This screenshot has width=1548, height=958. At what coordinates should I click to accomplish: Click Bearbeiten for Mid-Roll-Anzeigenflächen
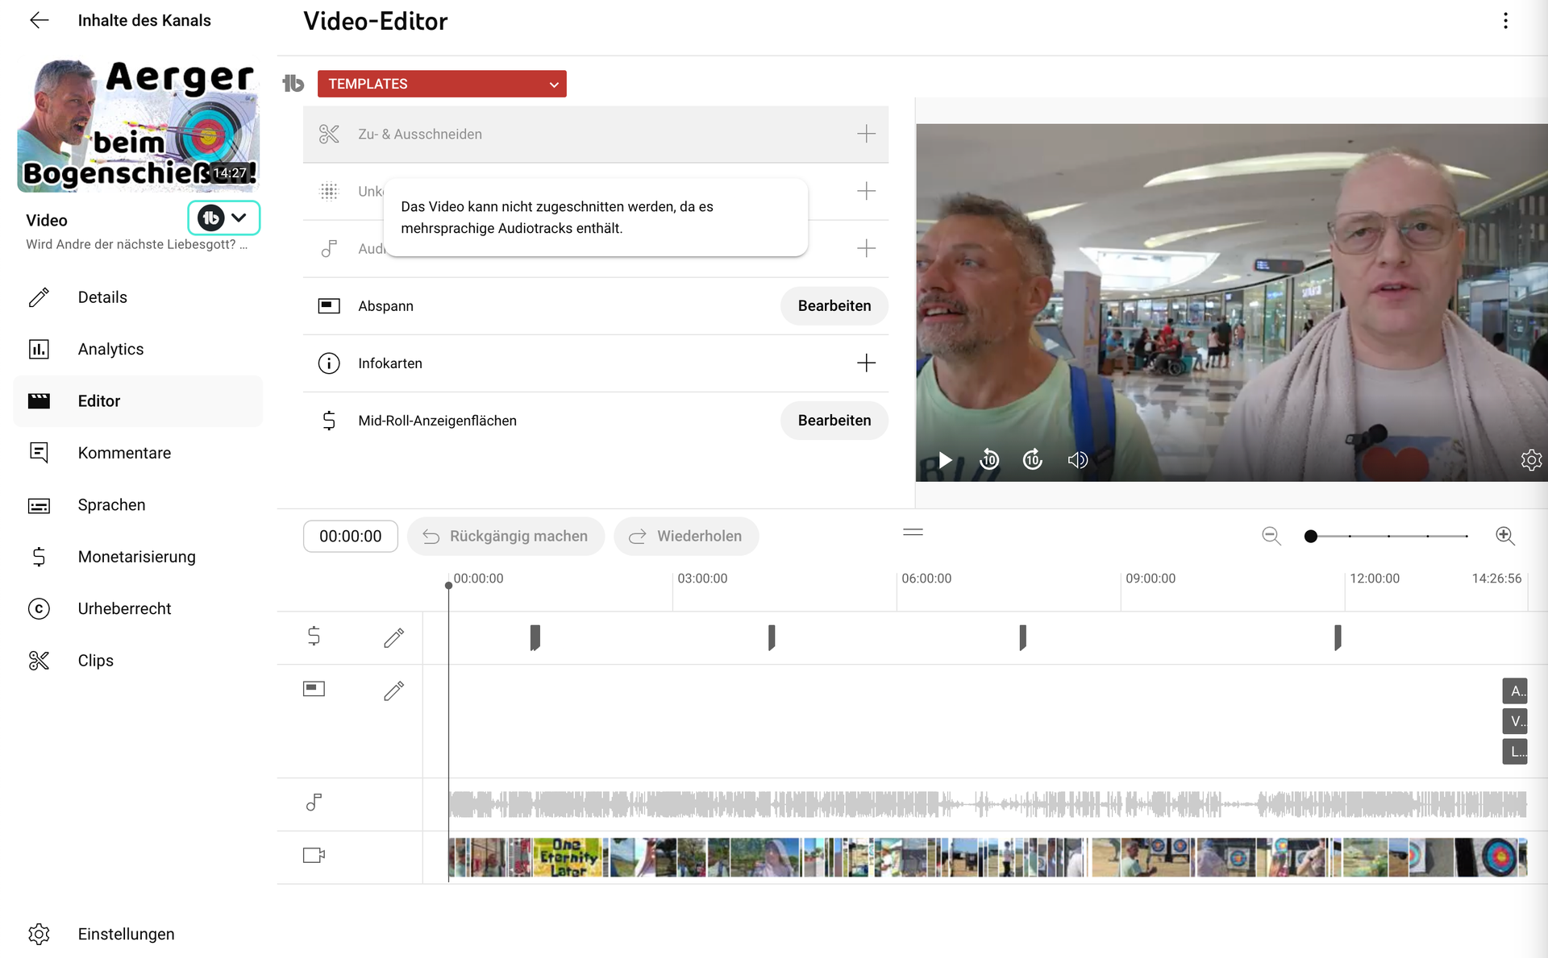coord(834,421)
